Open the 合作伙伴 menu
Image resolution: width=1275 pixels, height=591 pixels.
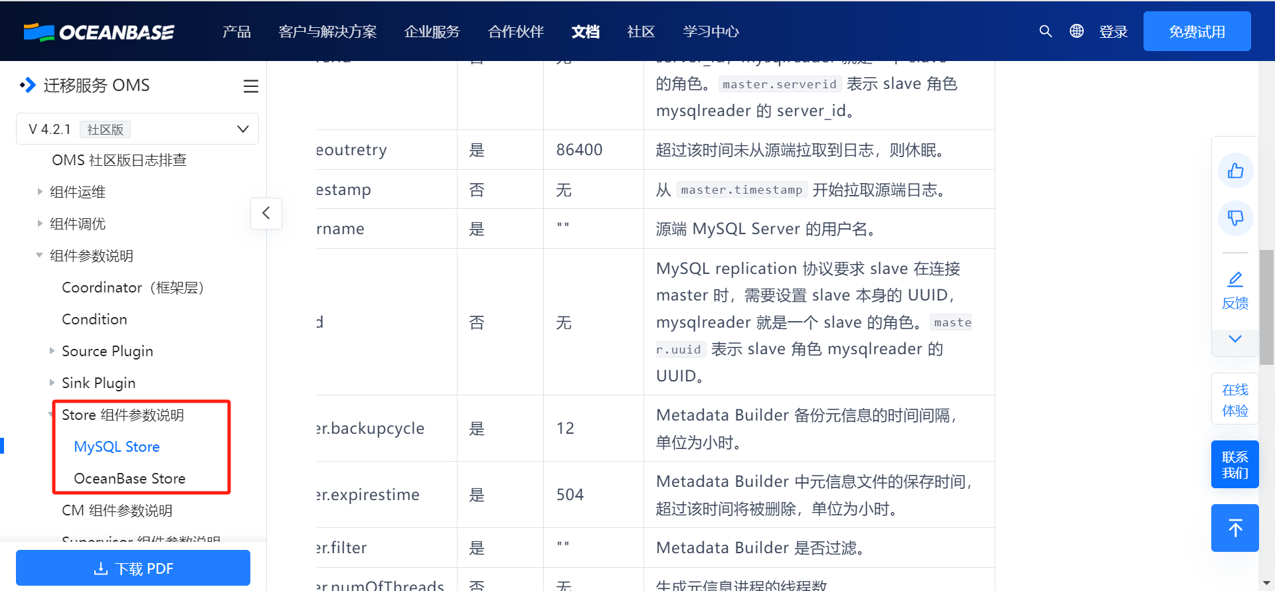tap(515, 32)
